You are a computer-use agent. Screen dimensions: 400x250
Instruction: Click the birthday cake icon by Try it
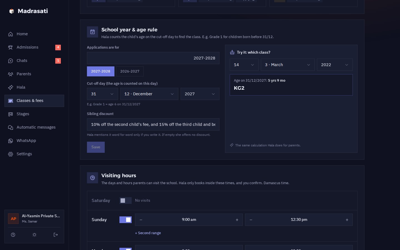click(x=232, y=52)
